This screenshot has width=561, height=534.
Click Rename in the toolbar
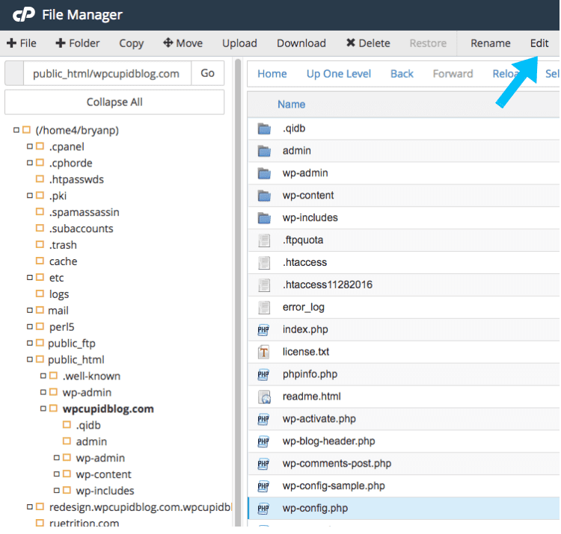click(490, 43)
